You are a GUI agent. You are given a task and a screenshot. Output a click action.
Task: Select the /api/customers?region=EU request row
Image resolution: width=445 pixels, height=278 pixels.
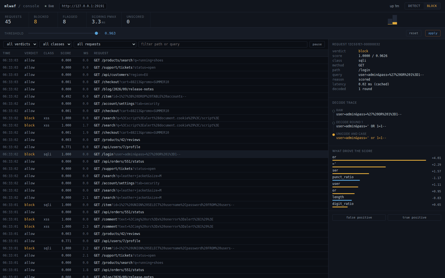(x=164, y=75)
